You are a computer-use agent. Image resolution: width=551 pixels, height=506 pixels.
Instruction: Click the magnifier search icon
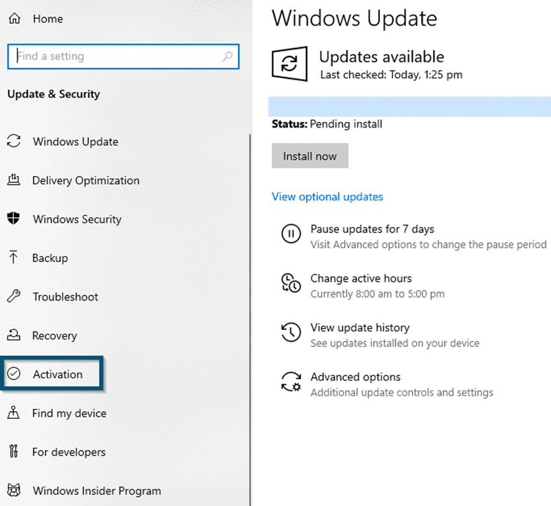coord(228,56)
